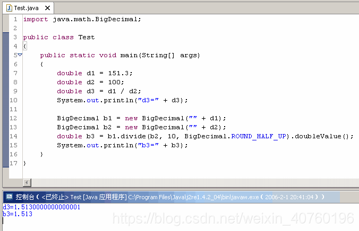The width and height of the screenshot is (359, 231).
Task: Click the value 151.3 on line 7
Action: tap(118, 73)
